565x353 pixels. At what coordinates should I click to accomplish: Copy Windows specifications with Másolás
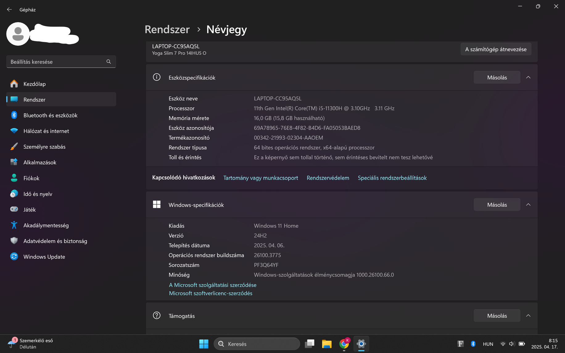click(497, 205)
